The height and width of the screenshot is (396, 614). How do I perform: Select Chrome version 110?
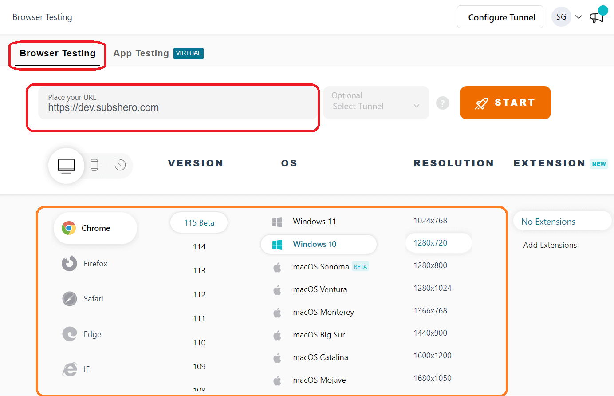199,343
